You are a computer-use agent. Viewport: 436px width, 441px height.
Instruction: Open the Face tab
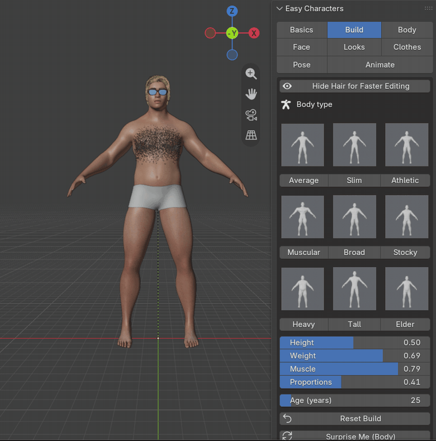tap(302, 47)
